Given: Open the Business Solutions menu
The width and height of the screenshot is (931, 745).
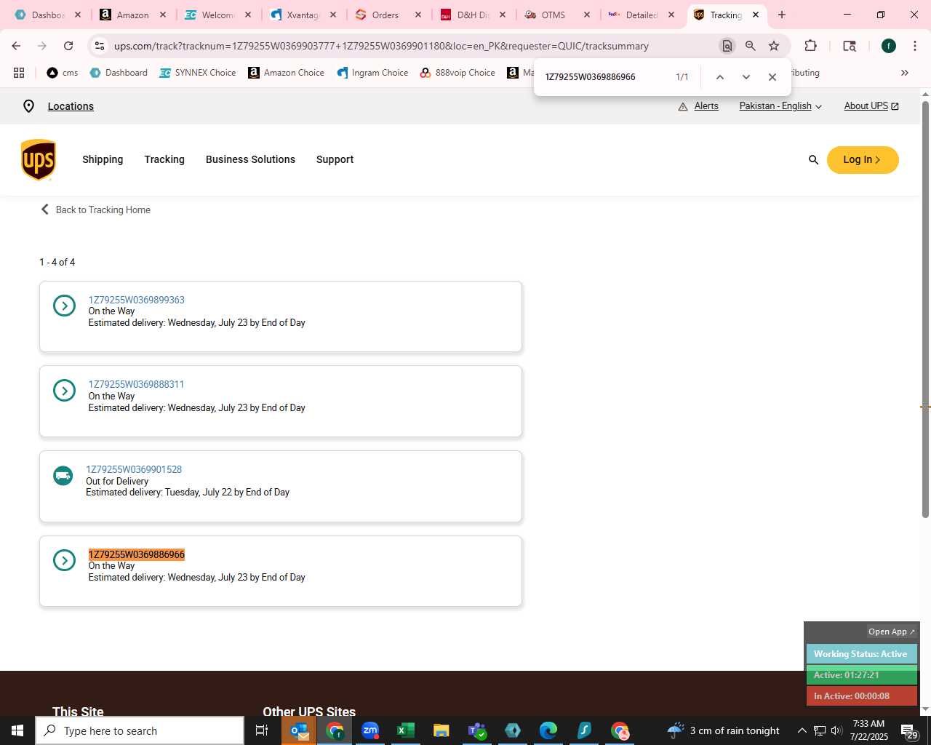Looking at the screenshot, I should pos(250,159).
